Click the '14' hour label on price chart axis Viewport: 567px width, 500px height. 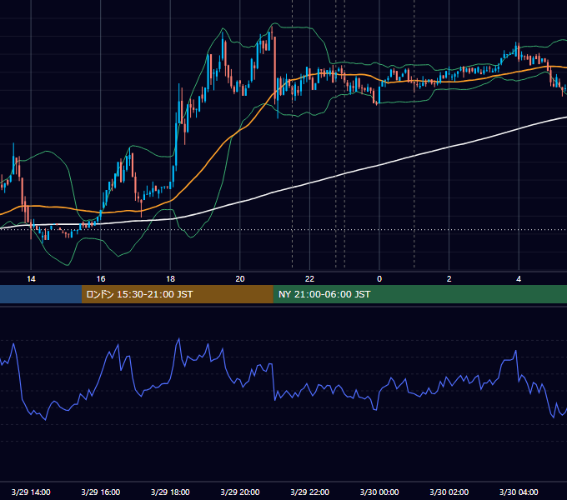(x=31, y=279)
